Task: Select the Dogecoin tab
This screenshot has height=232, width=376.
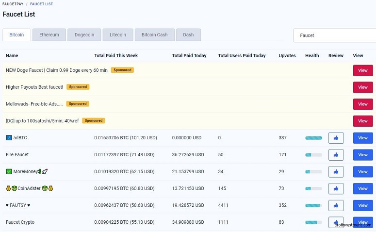Action: 84,35
